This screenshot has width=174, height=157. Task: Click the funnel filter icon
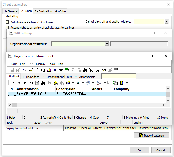78,83
